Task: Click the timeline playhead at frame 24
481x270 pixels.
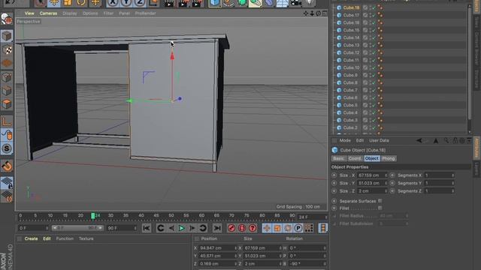Action: click(93, 216)
